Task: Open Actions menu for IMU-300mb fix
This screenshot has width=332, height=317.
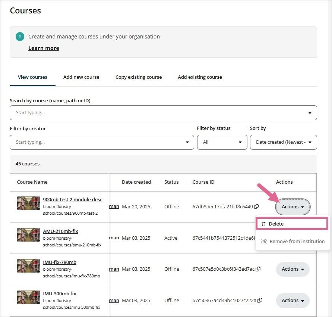Action: pyautogui.click(x=293, y=301)
